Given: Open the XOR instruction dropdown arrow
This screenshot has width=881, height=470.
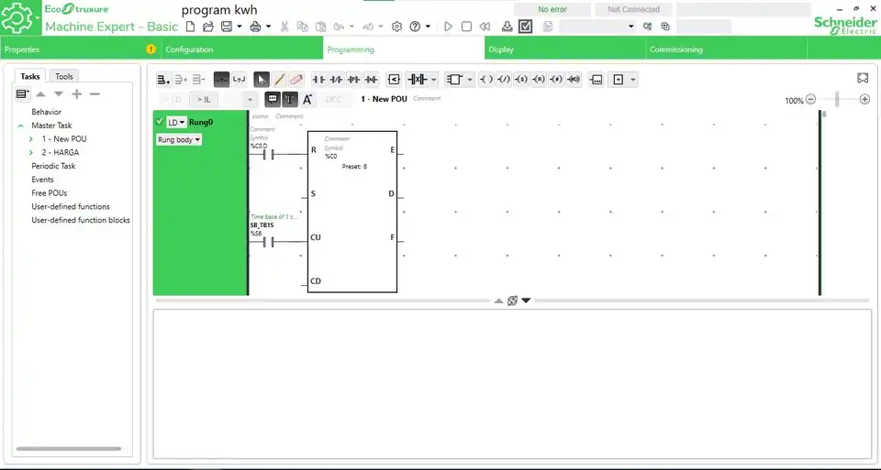Looking at the screenshot, I should [x=434, y=80].
